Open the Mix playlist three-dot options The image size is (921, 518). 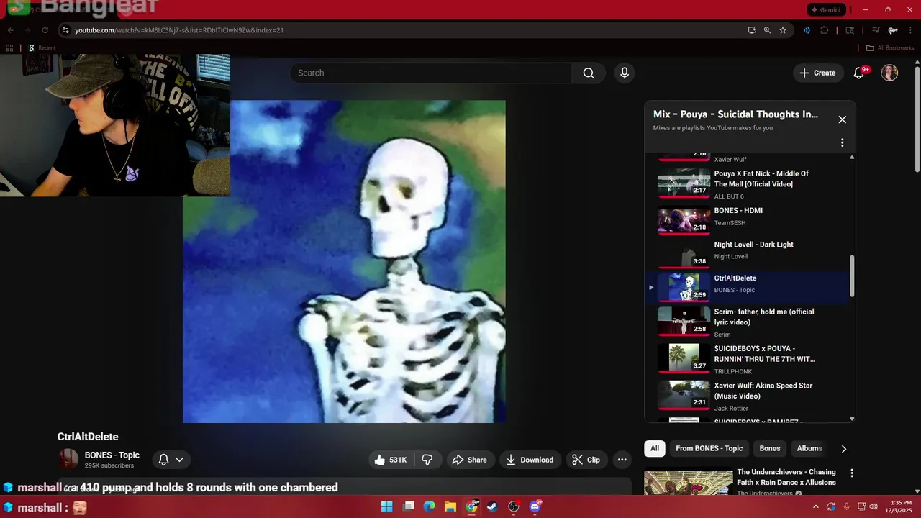(x=842, y=142)
